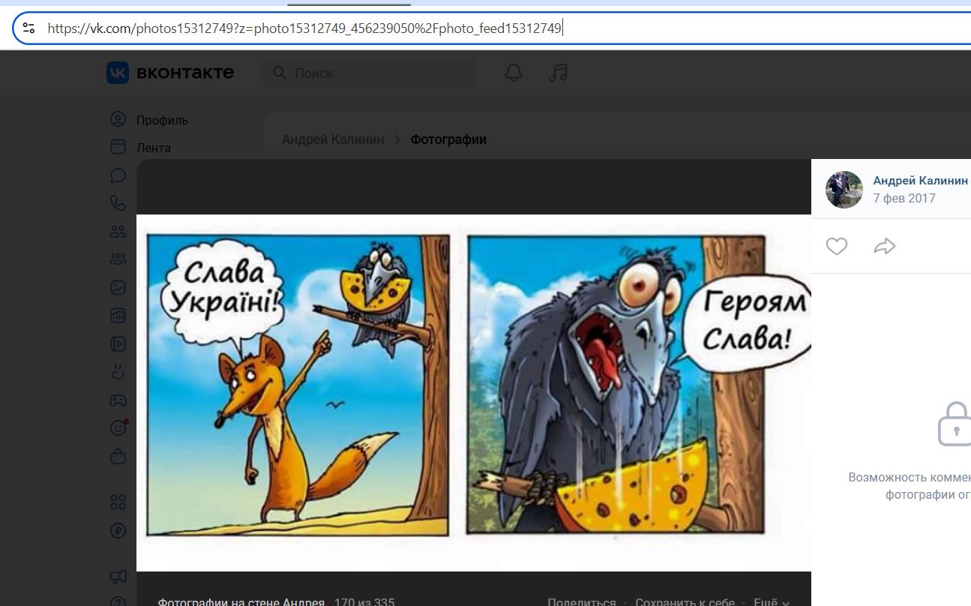Viewport: 971px width, 606px height.
Task: Open the Profile icon in sidebar
Action: [118, 119]
